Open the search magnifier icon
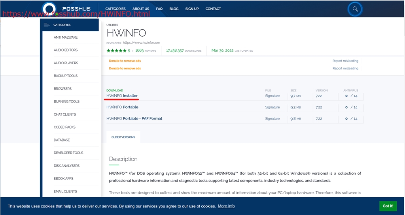405x215 pixels. [355, 9]
